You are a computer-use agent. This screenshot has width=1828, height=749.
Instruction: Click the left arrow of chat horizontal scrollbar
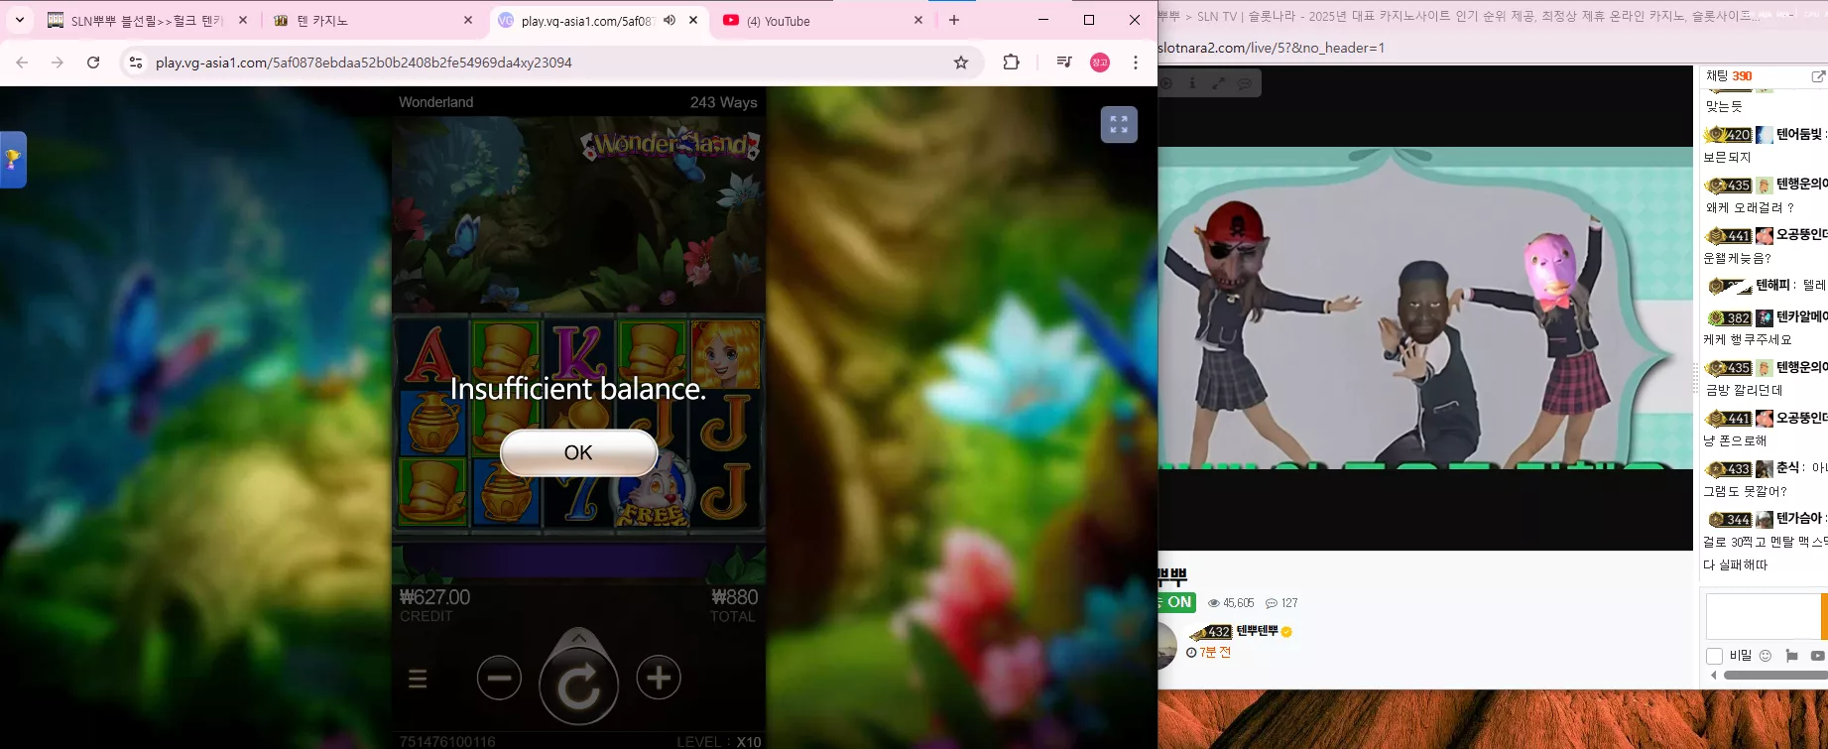click(x=1714, y=676)
